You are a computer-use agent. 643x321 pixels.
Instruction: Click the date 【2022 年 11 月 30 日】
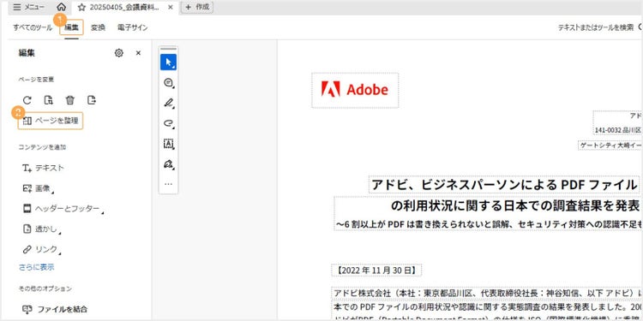click(x=376, y=270)
